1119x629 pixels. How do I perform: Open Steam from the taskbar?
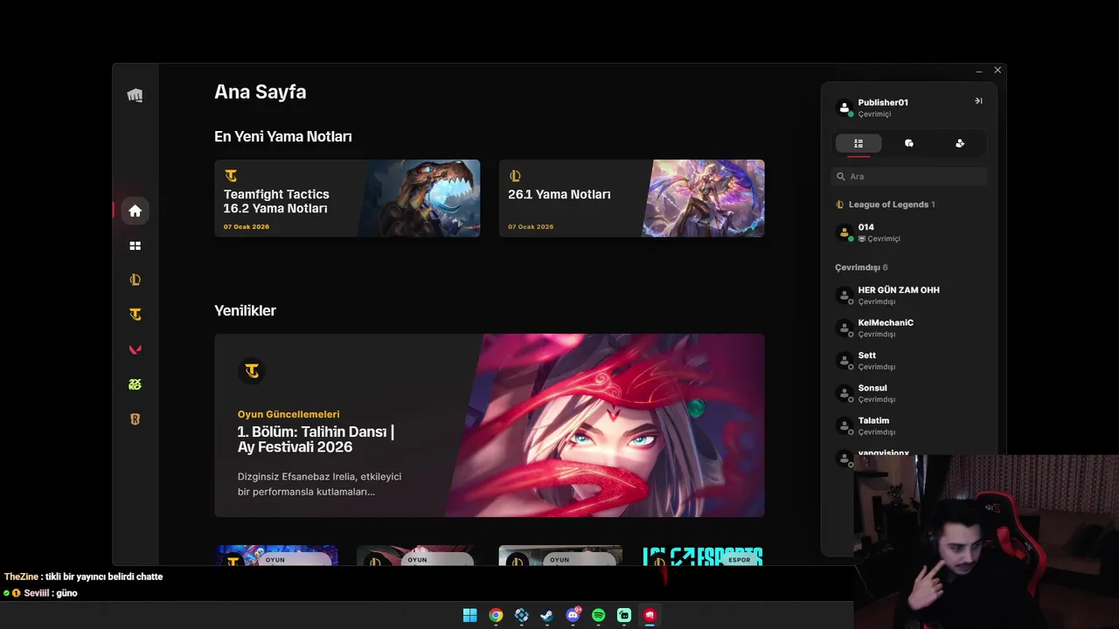tap(547, 615)
